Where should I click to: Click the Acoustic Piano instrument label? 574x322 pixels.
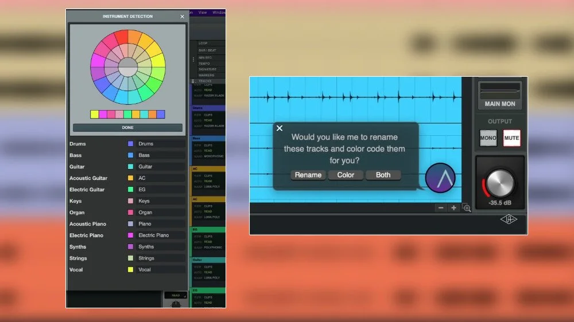point(87,223)
